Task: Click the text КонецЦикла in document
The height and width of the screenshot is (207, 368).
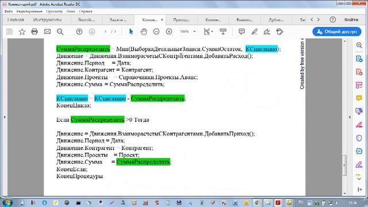Action: (73, 105)
